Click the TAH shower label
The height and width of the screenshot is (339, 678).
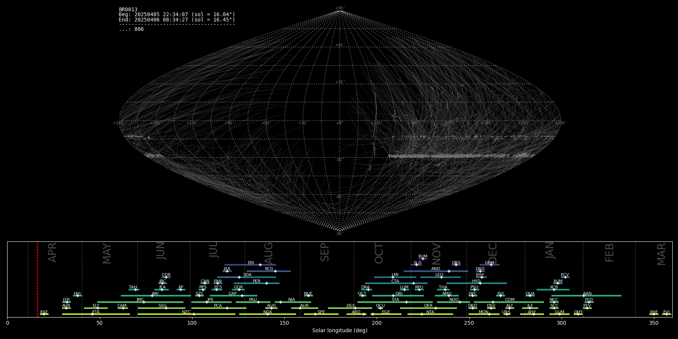tap(133, 287)
